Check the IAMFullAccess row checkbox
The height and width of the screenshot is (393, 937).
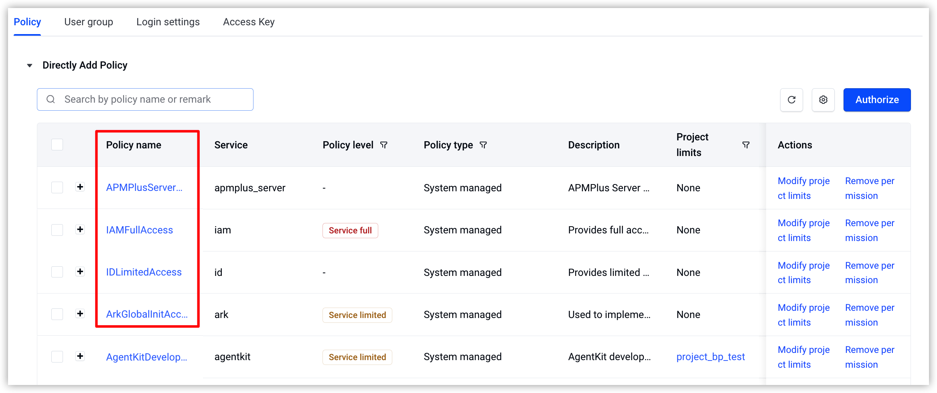57,230
